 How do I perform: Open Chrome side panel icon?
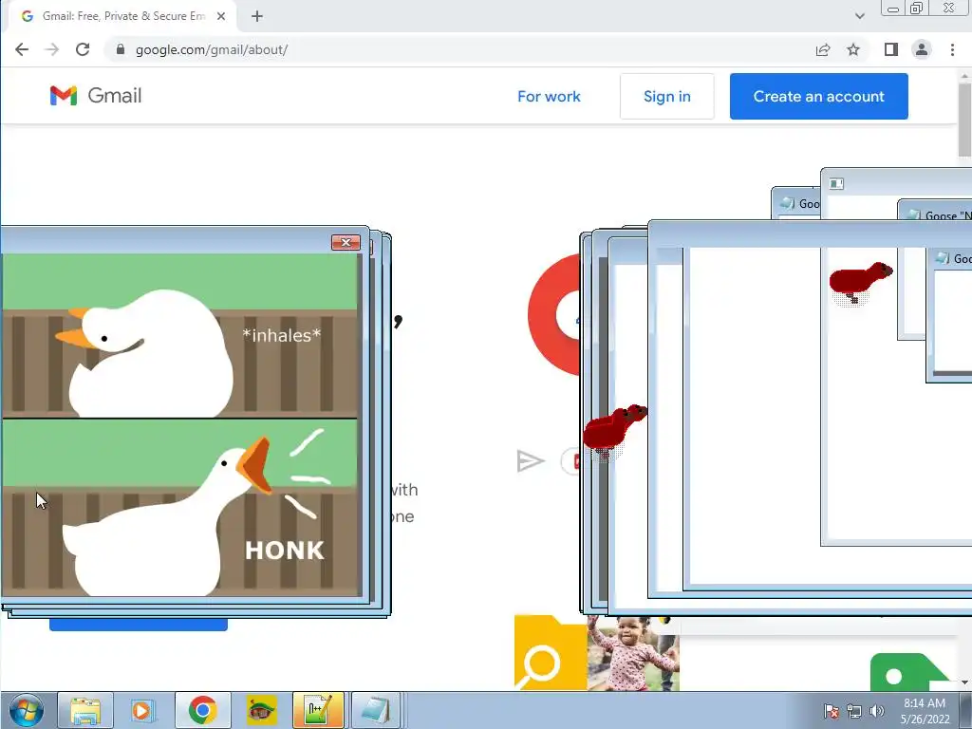coord(890,49)
